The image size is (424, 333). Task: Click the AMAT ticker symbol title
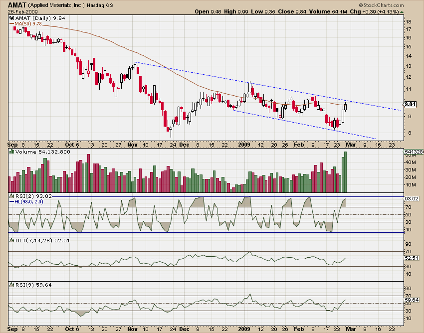pyautogui.click(x=17, y=5)
